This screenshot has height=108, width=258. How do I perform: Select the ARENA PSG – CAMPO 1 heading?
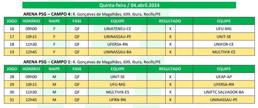click(48, 62)
